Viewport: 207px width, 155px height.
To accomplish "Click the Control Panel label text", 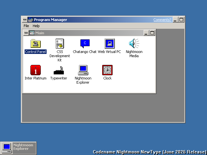I will pos(36,52).
